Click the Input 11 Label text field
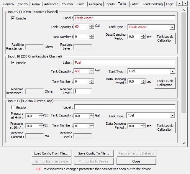The image size is (190, 174). click(125, 107)
